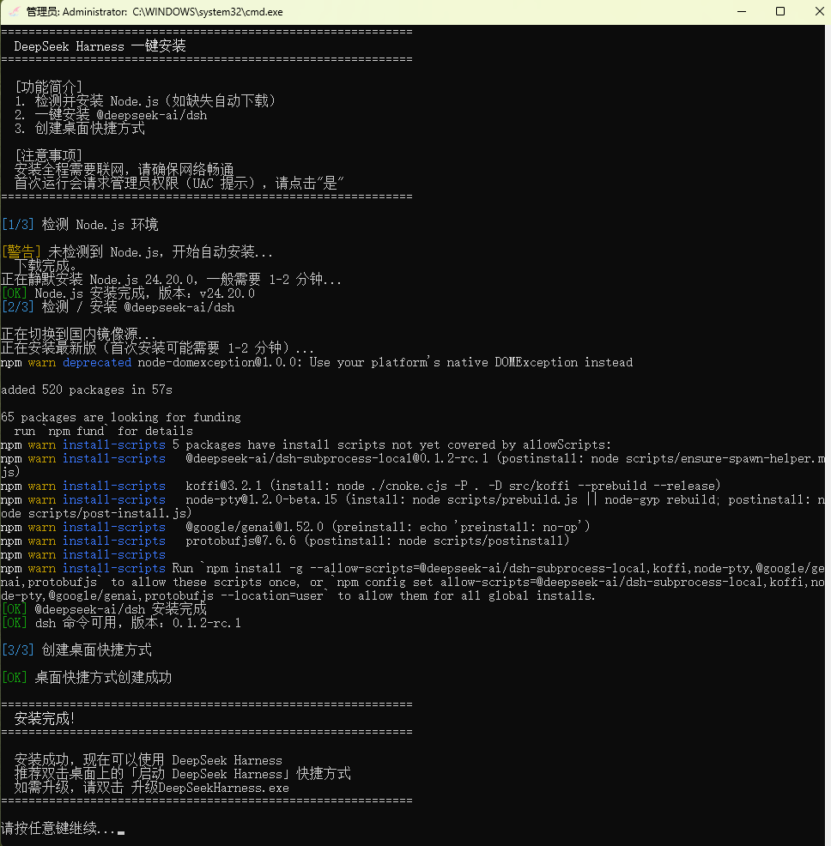Click the blue word 'deprecated'

(x=97, y=363)
